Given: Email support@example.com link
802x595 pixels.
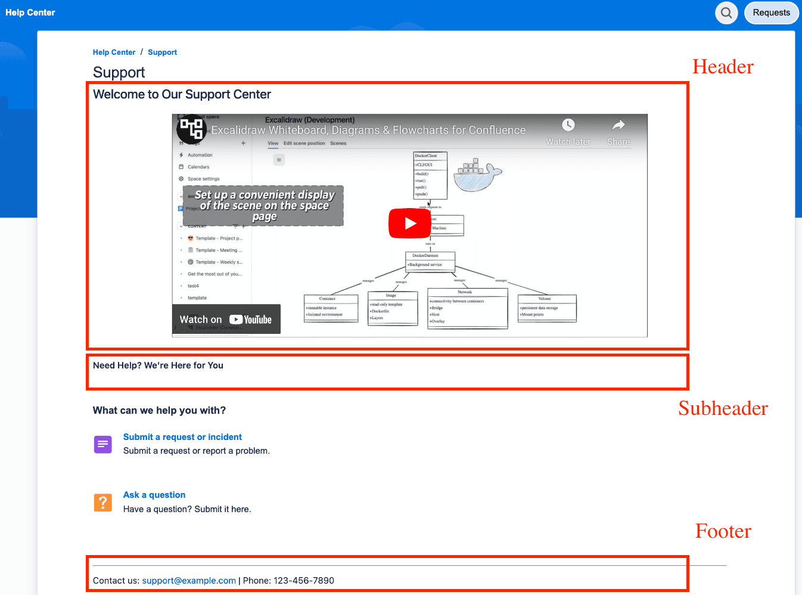Looking at the screenshot, I should coord(189,581).
